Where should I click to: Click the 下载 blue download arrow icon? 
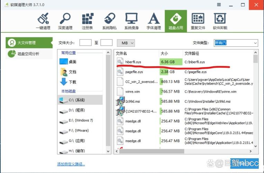point(64,82)
